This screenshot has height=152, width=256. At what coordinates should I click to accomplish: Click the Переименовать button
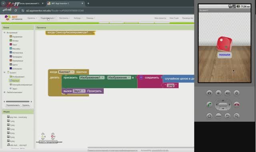pyautogui.click(x=13, y=105)
